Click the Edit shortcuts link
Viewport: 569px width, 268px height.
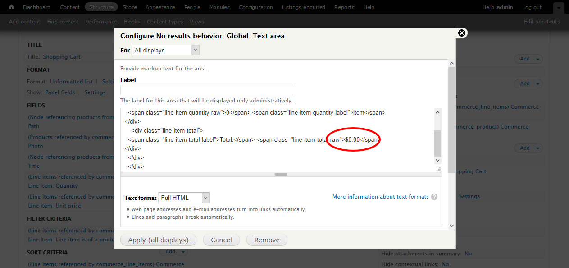coord(542,22)
